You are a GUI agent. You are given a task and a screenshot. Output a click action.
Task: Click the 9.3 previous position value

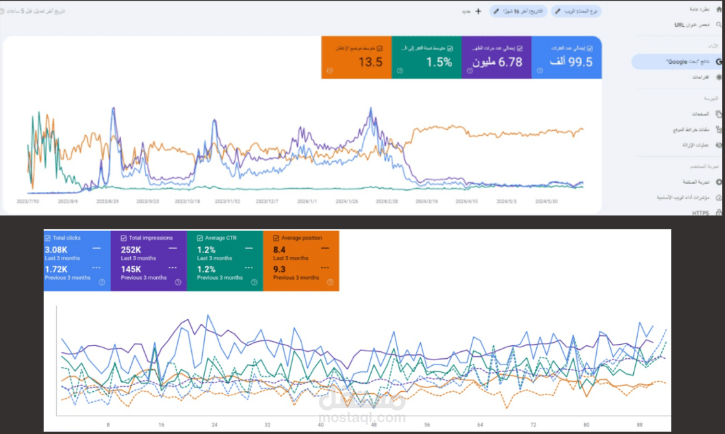tap(279, 269)
